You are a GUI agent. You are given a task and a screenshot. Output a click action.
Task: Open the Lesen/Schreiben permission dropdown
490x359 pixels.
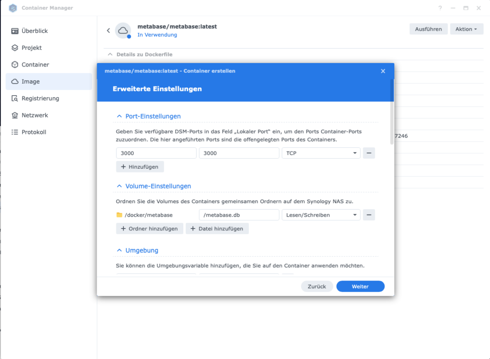coord(321,215)
